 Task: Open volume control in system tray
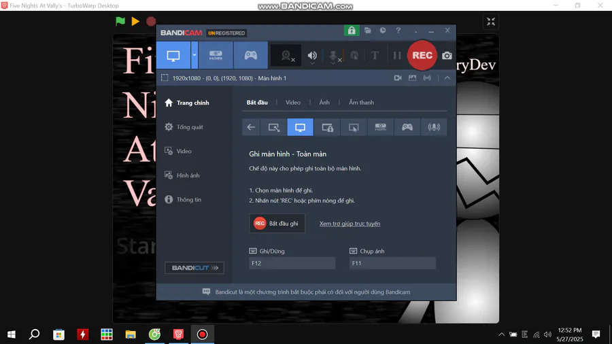click(x=547, y=334)
